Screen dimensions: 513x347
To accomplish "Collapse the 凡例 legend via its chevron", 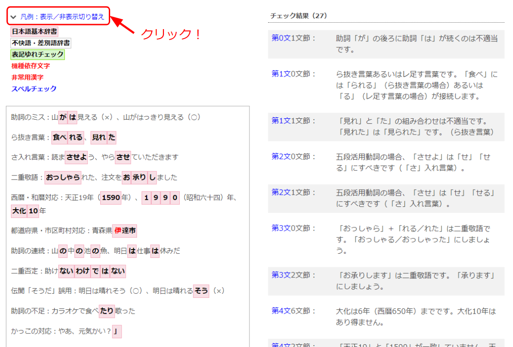I will pos(12,16).
